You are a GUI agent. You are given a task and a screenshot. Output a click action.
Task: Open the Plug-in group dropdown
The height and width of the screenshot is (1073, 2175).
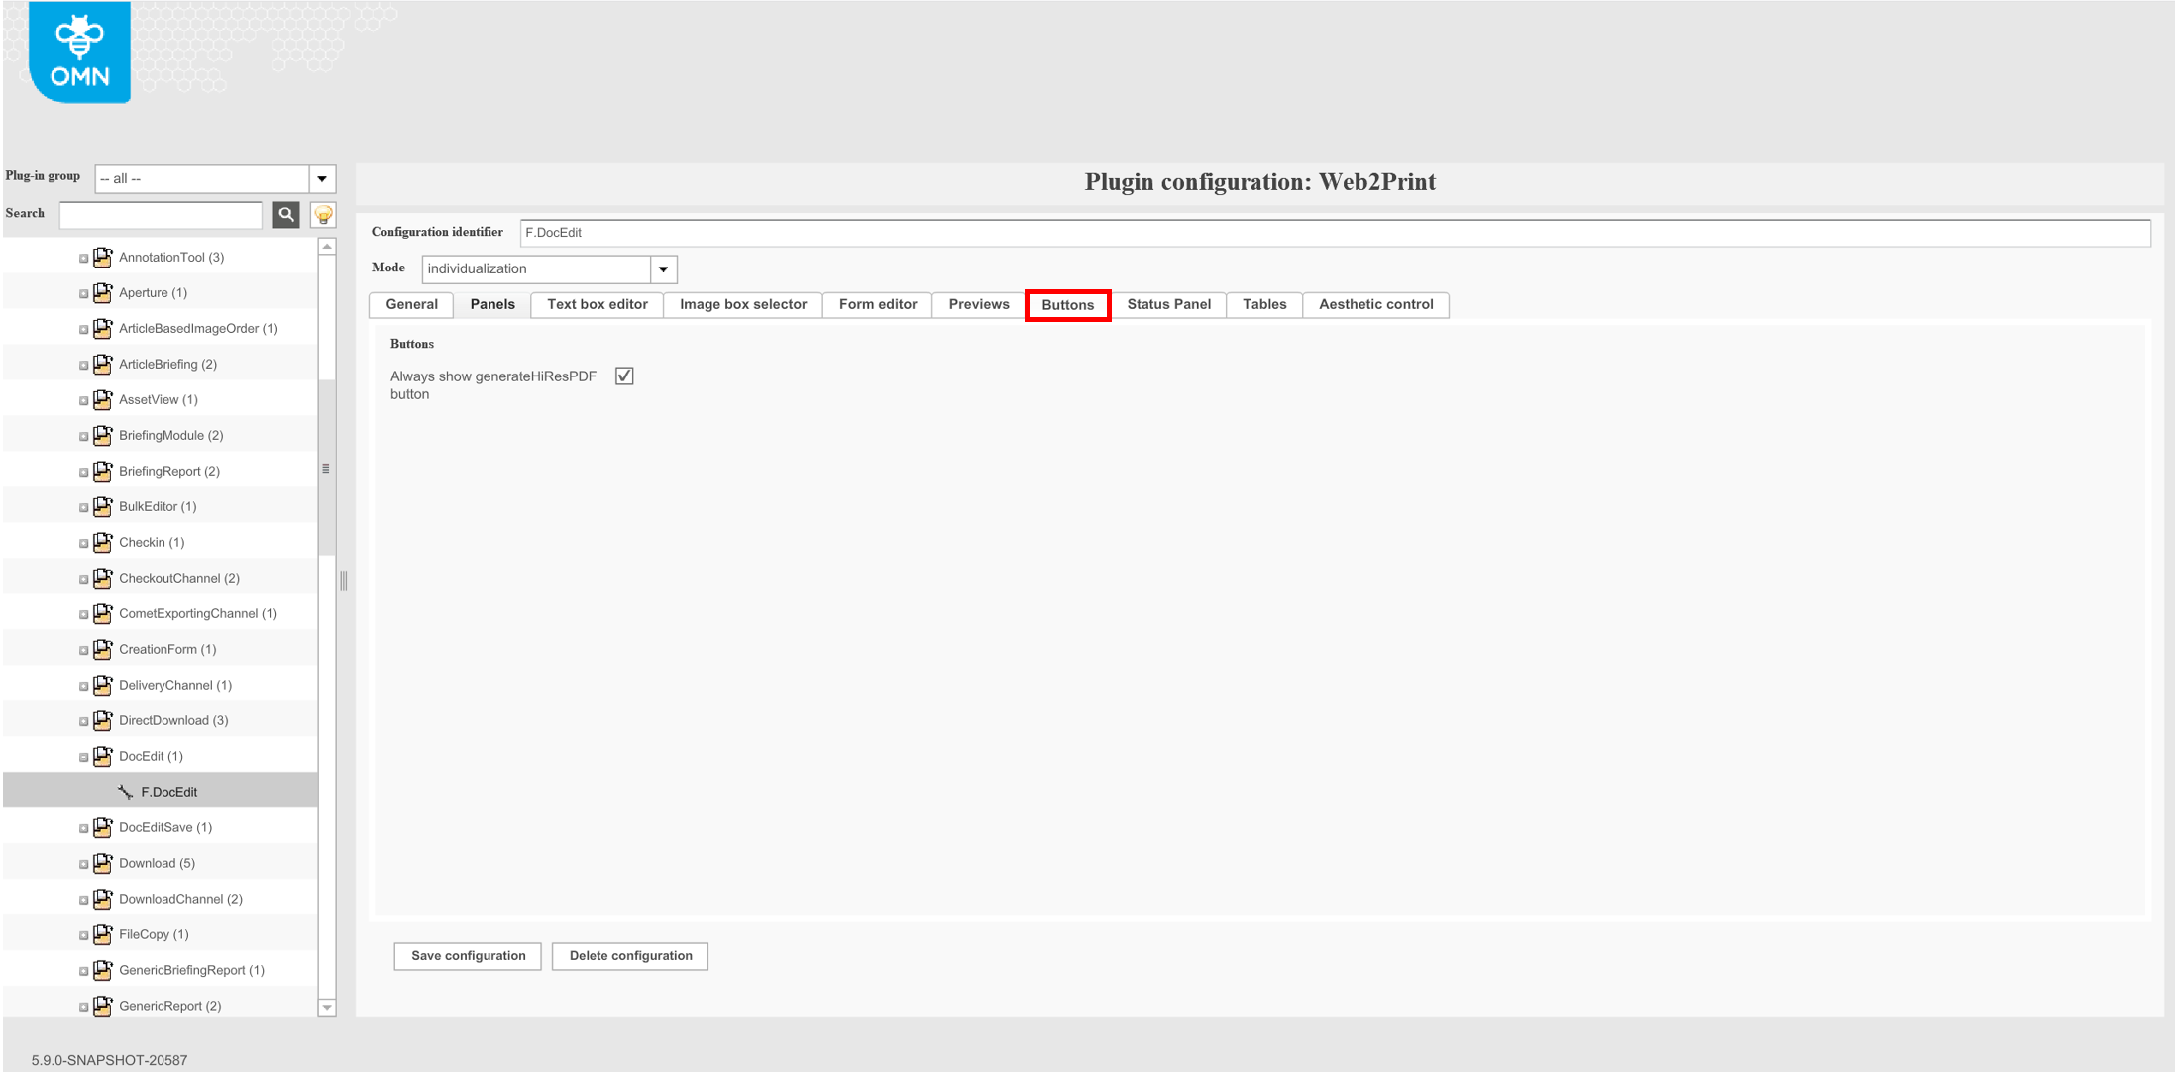[x=322, y=178]
